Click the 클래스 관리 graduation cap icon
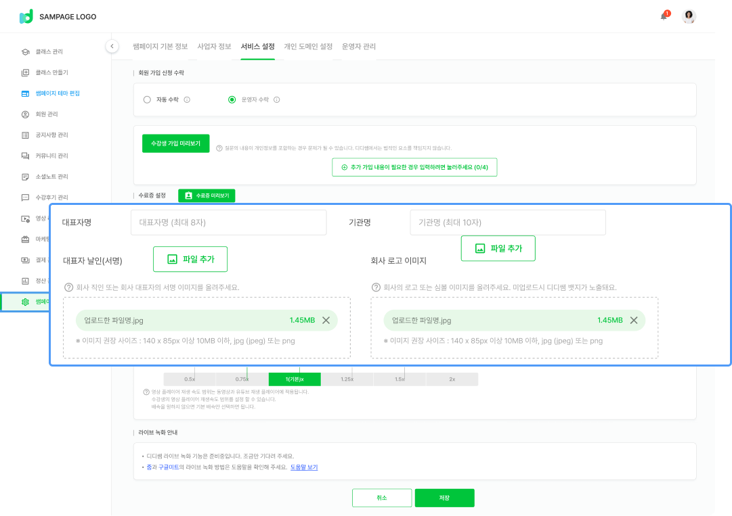This screenshot has width=732, height=516. 25,51
